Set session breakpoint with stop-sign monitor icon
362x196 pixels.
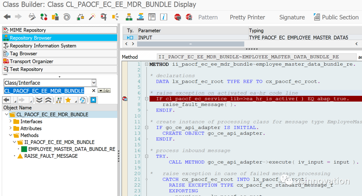pos(178,17)
